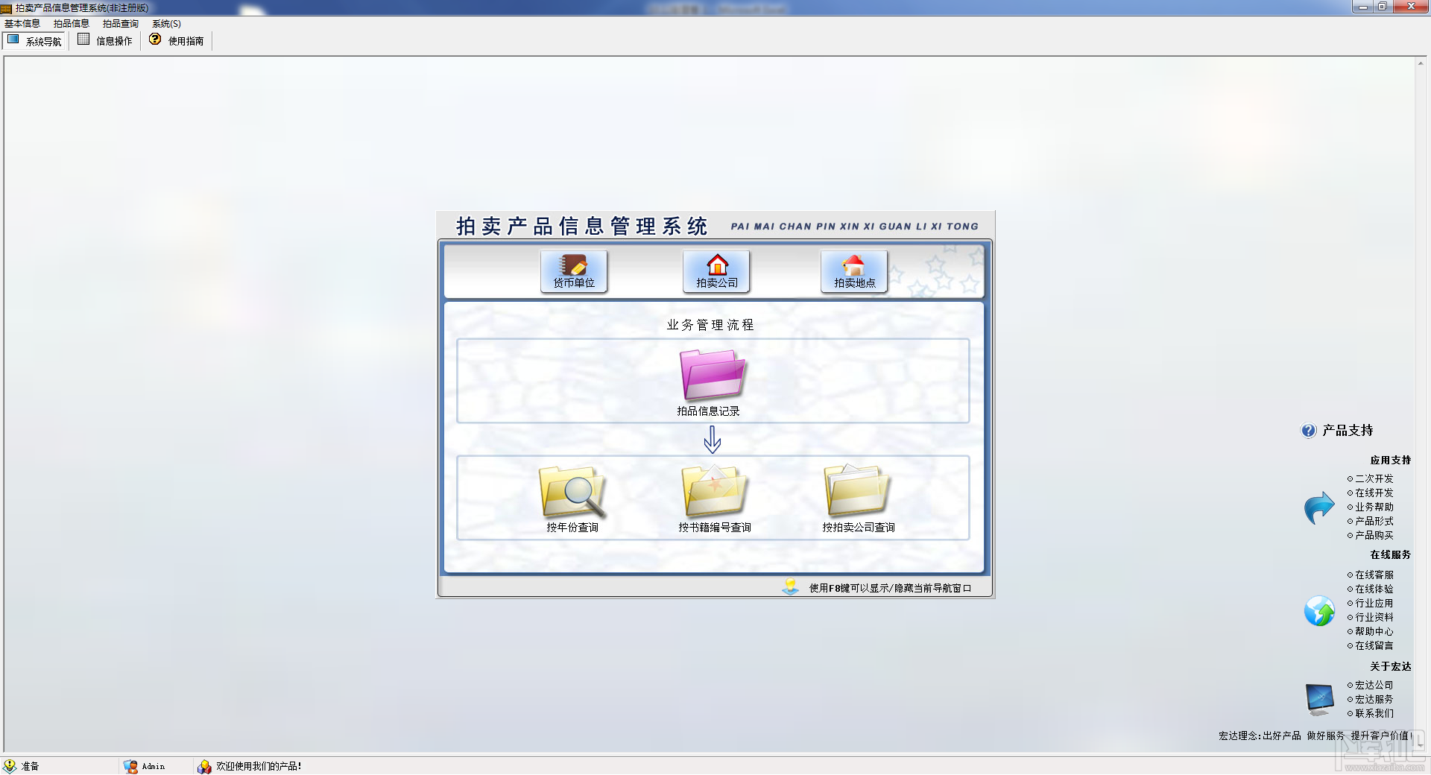Click the 信息操作 toolbar button
This screenshot has width=1431, height=775.
(x=105, y=41)
